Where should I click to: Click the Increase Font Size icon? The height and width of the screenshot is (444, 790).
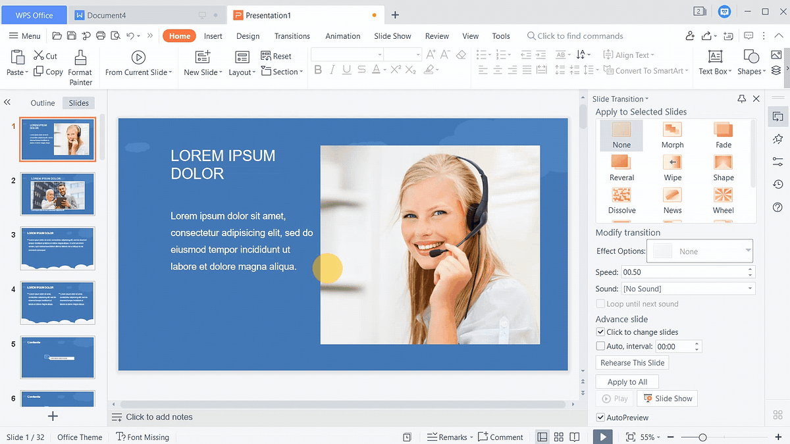[x=431, y=55]
